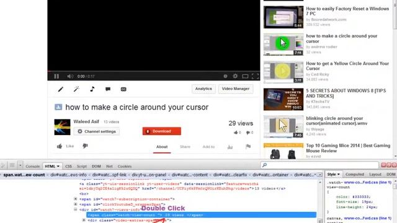The width and height of the screenshot is (397, 223).
Task: Select the Add to tab
Action: (208, 147)
